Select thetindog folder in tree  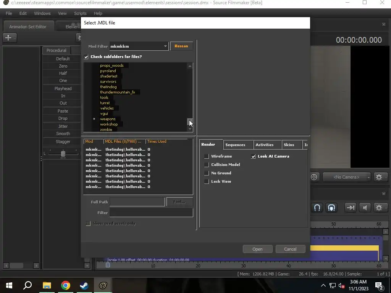coord(108,87)
